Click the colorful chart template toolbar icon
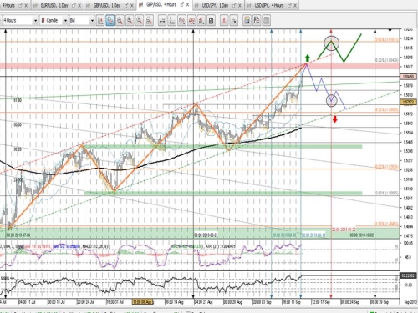The height and width of the screenshot is (313, 418). click(247, 20)
